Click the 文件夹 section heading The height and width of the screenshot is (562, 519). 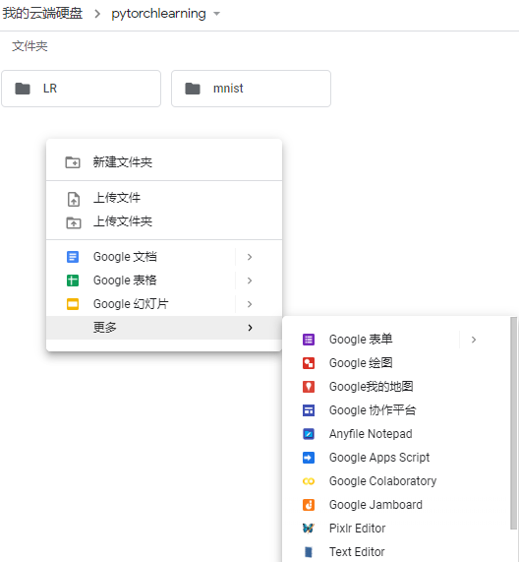(x=29, y=46)
